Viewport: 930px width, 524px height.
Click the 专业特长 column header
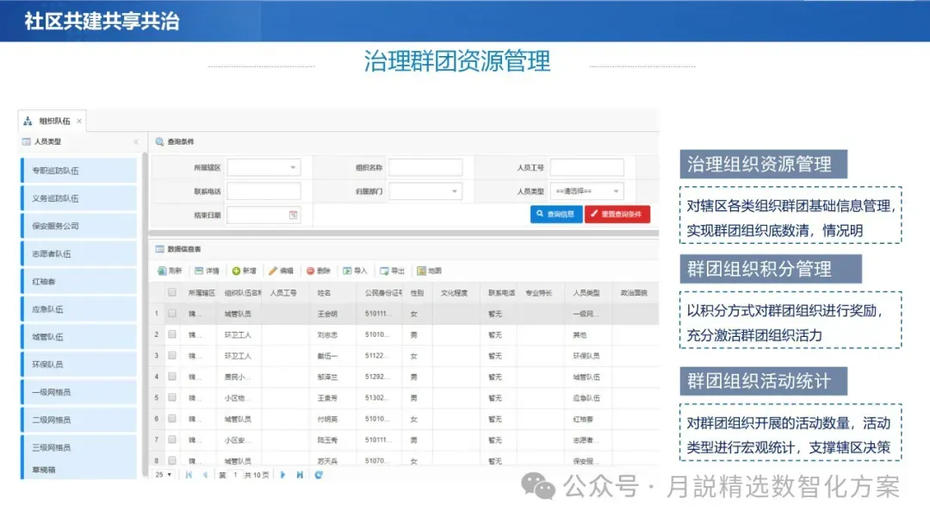tap(538, 292)
